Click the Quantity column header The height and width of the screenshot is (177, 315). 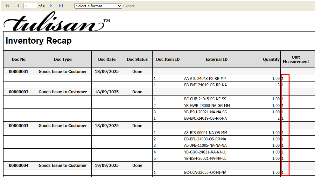tap(271, 59)
